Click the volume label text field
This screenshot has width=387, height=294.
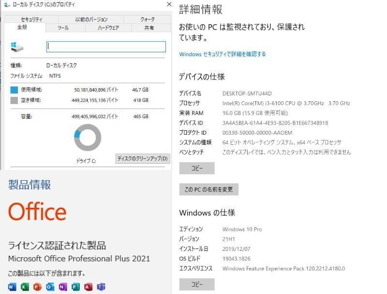click(x=105, y=46)
